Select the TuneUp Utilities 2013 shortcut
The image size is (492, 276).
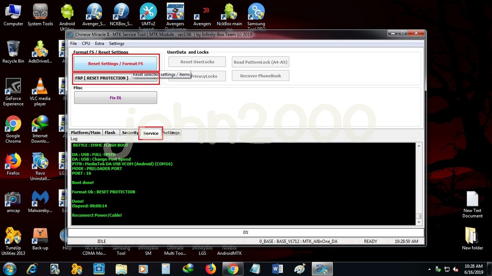(13, 242)
